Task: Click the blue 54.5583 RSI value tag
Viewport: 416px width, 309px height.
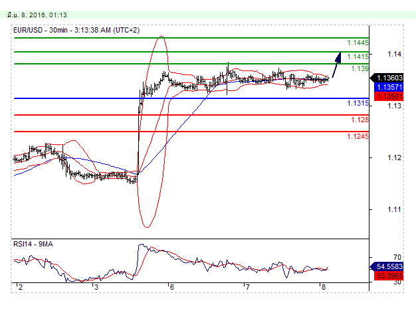Action: (387, 266)
